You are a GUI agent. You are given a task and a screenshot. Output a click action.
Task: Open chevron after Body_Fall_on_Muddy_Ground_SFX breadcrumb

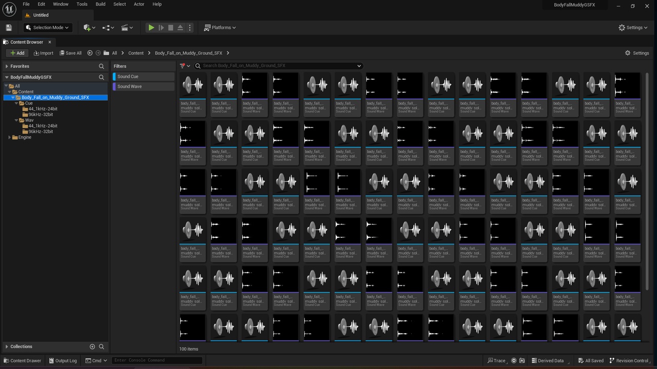pos(227,53)
